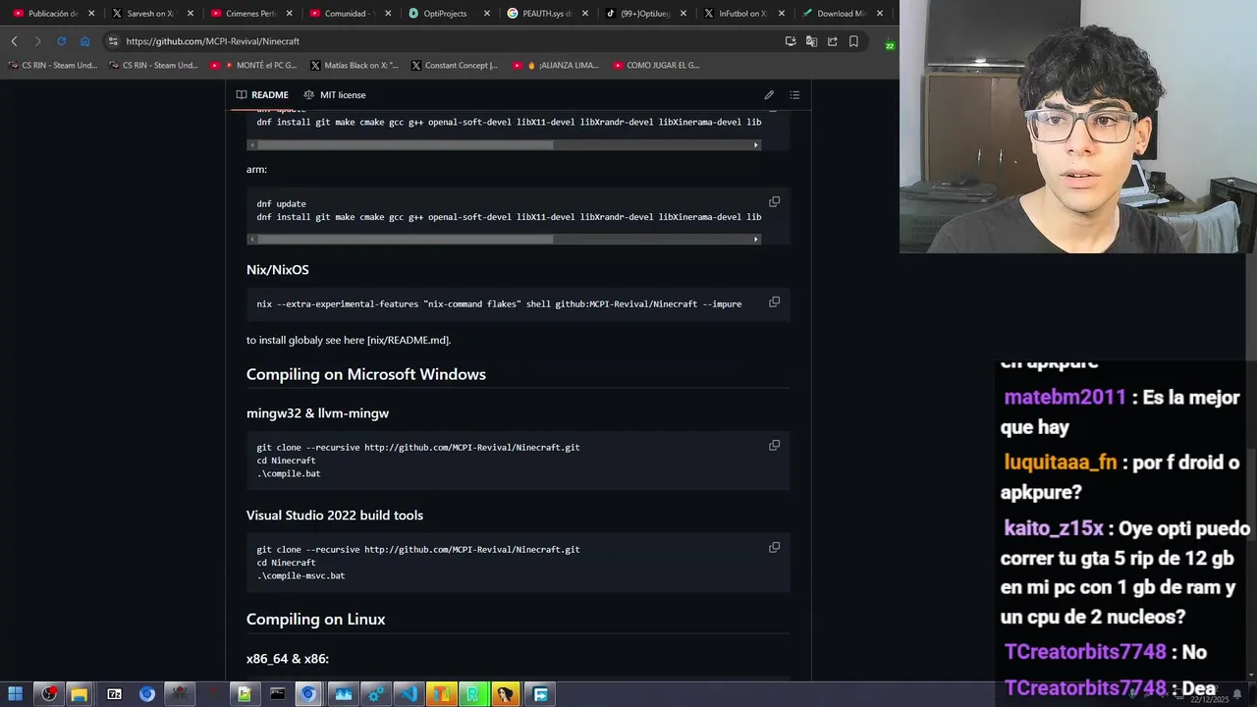Click the matebm2011 chat username
The height and width of the screenshot is (707, 1257).
(1066, 398)
